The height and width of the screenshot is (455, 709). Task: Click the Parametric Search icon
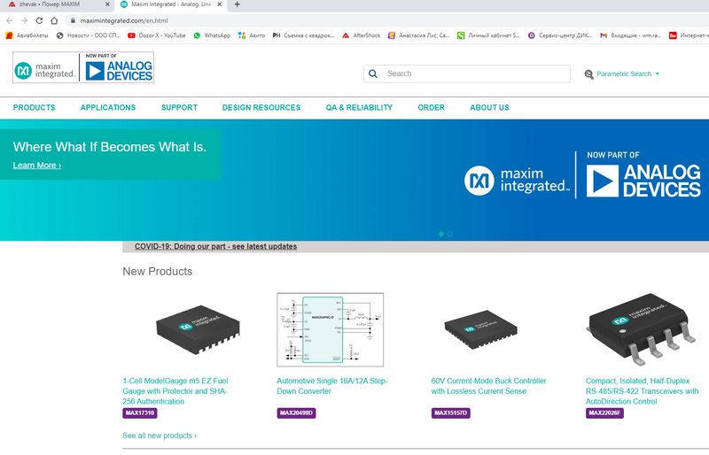(x=588, y=74)
